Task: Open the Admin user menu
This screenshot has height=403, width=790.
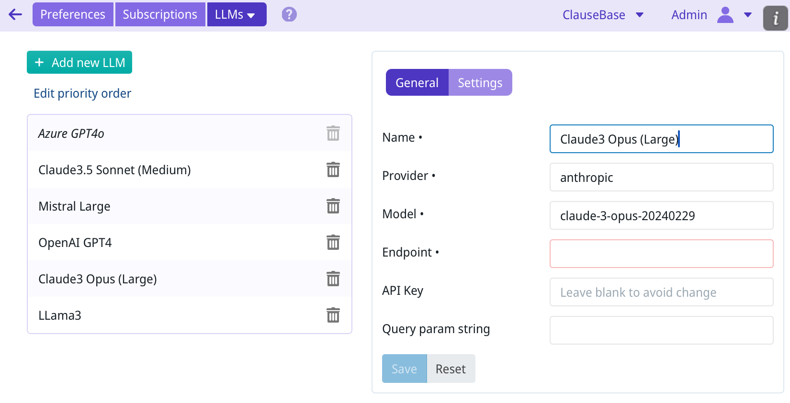Action: (x=711, y=15)
